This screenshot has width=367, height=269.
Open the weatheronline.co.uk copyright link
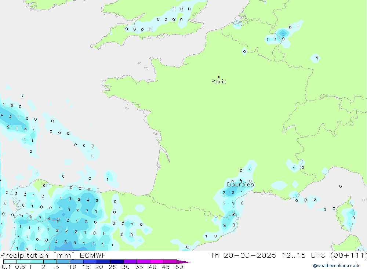336,266
